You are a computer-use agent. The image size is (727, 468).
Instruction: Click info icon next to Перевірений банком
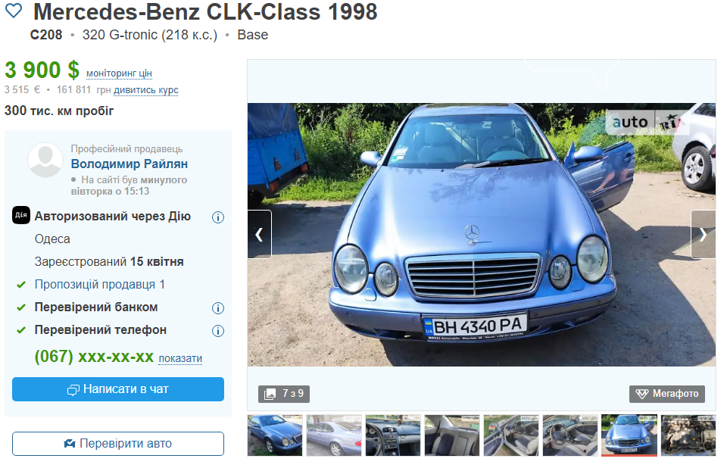point(218,308)
